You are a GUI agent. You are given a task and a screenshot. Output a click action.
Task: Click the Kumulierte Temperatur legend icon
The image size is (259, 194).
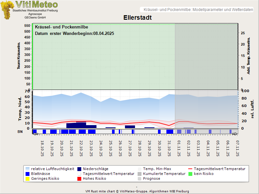(140, 174)
